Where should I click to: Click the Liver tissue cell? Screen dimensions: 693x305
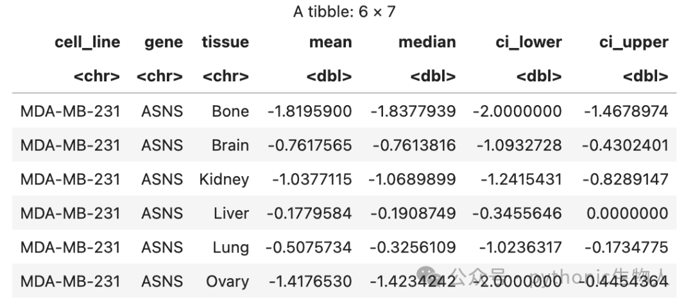tap(232, 213)
